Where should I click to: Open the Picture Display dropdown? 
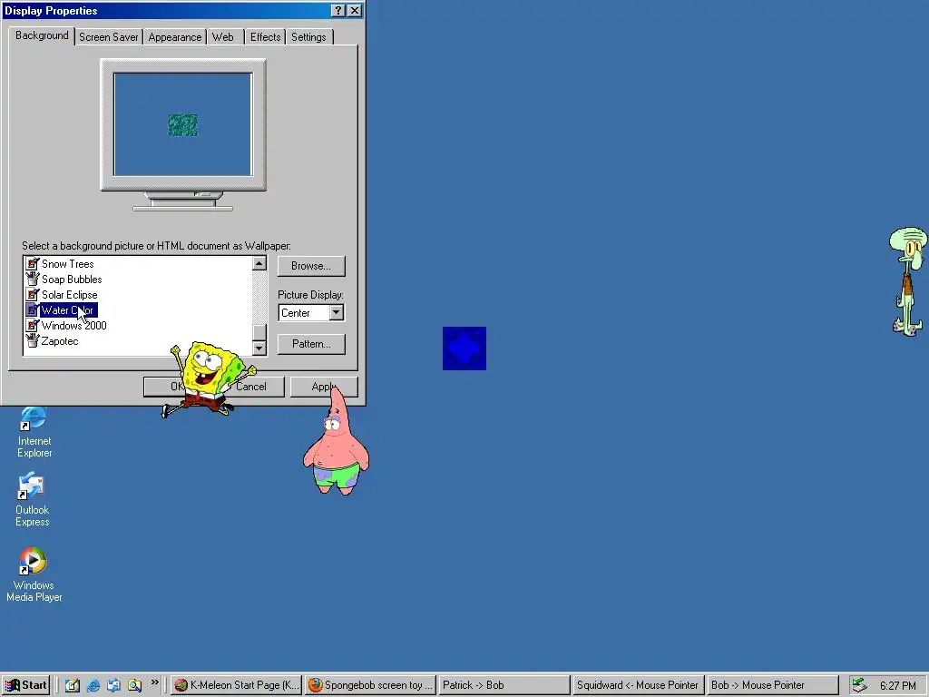336,312
